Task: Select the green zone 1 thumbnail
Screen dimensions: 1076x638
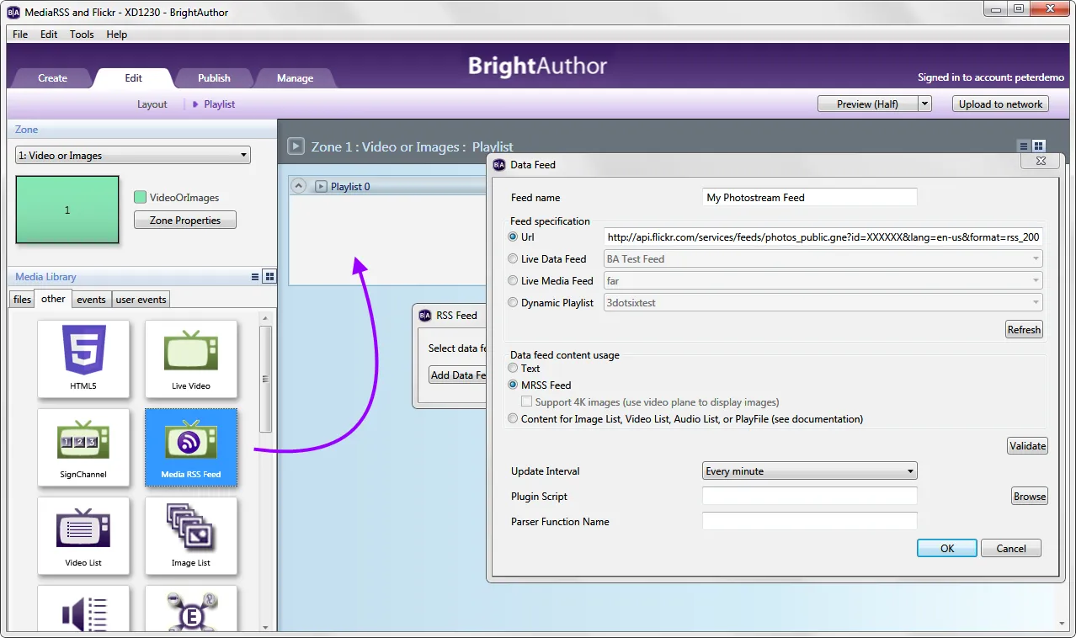Action: click(x=67, y=210)
